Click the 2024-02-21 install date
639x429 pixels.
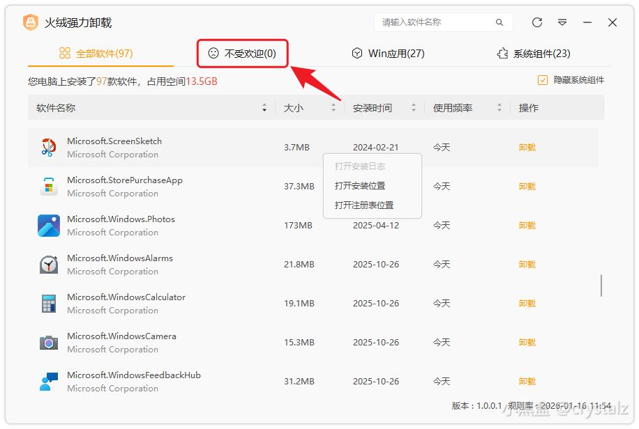pyautogui.click(x=376, y=148)
